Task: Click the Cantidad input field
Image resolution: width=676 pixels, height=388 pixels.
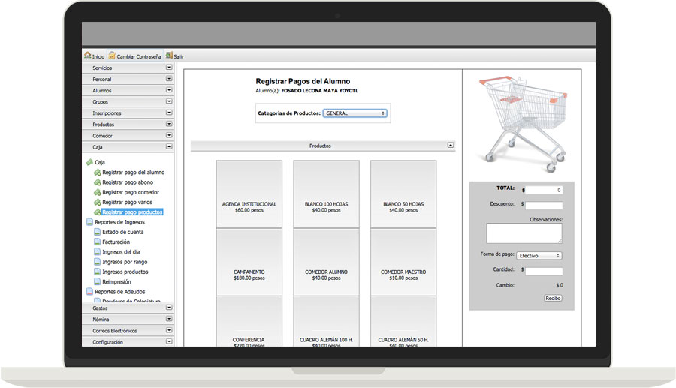Action: (x=544, y=271)
